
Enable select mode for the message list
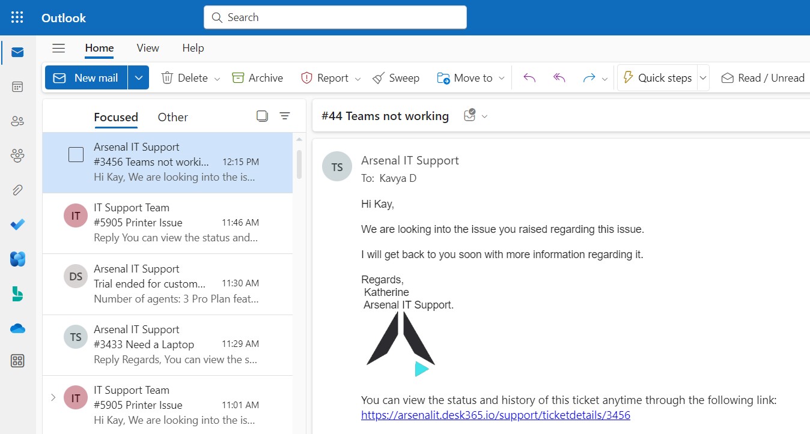(262, 115)
